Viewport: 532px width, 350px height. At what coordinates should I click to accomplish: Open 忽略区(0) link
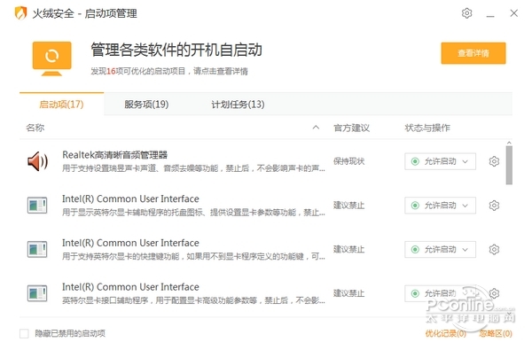[x=496, y=334]
